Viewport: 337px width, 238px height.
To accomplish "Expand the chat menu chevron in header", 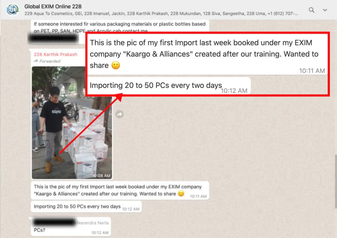I will pyautogui.click(x=325, y=10).
